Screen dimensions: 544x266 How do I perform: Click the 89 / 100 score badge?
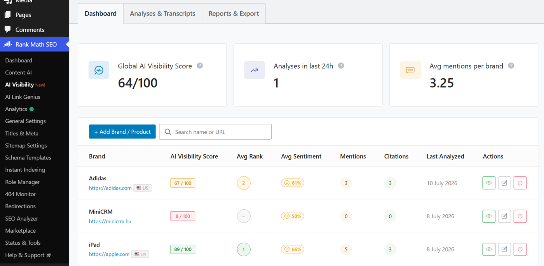(x=183, y=249)
